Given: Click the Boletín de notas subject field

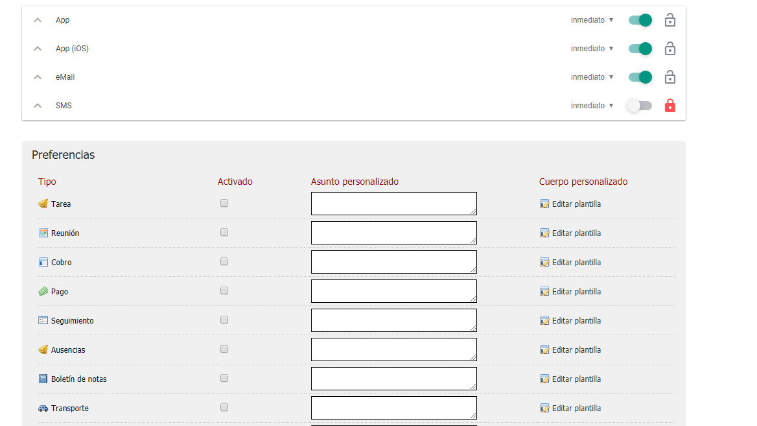Looking at the screenshot, I should [x=394, y=379].
